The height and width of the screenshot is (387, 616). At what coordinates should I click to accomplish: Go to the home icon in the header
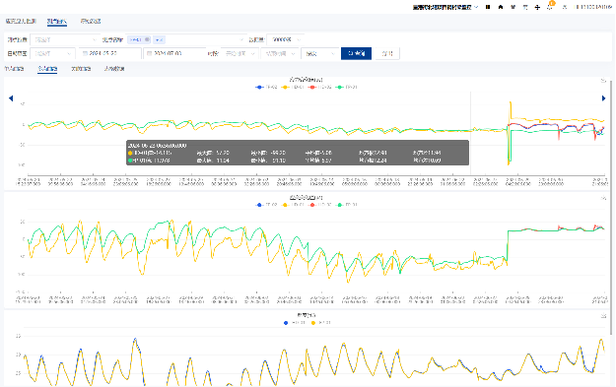(x=501, y=7)
